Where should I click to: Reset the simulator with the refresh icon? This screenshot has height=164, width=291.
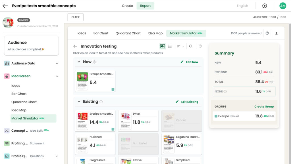click(191, 46)
